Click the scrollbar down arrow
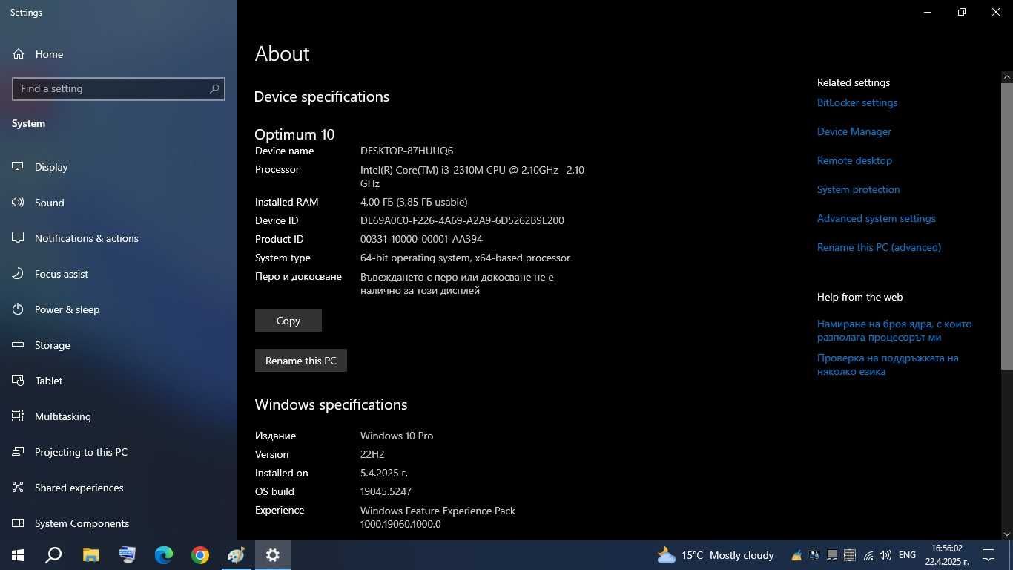 pos(1007,534)
